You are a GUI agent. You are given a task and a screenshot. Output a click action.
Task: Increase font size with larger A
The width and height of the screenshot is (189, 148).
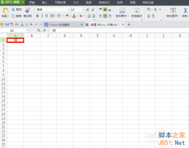point(88,10)
